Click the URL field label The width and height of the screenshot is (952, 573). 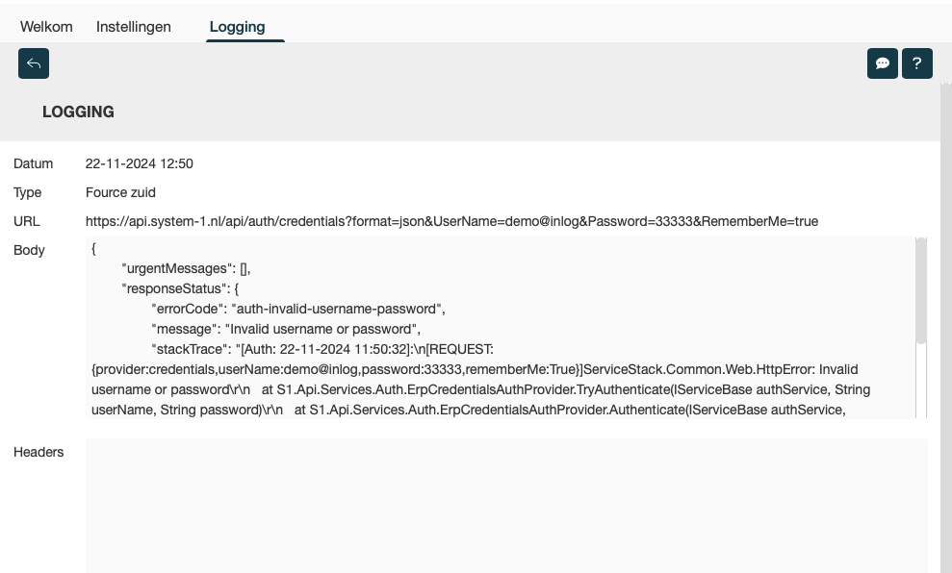27,221
